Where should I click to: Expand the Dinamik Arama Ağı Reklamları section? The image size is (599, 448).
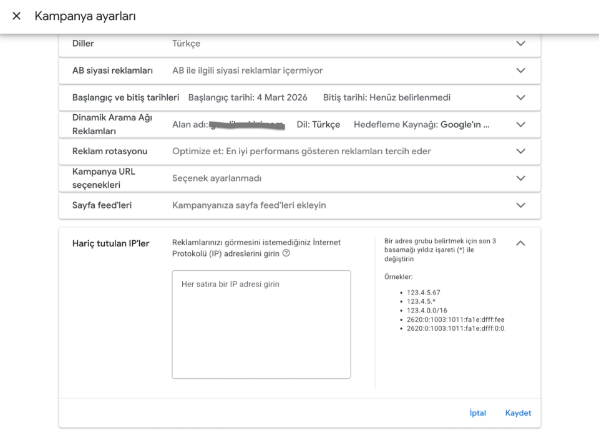(x=520, y=124)
